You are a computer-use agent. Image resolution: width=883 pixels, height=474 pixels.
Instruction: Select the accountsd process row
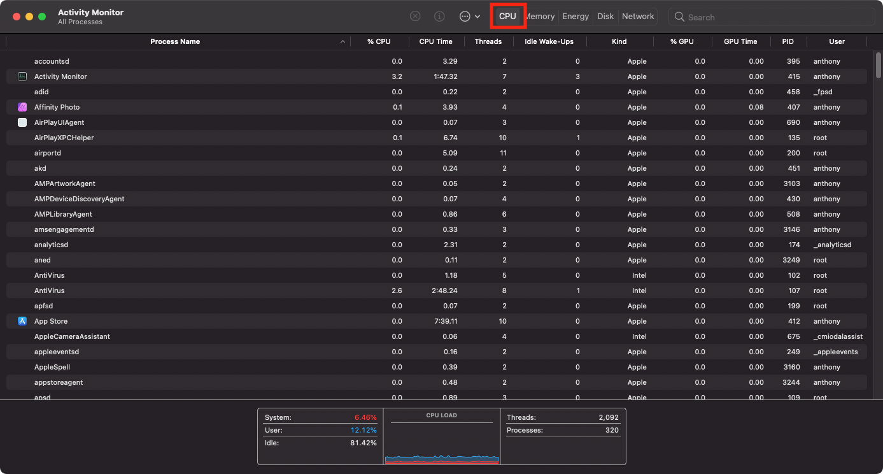click(437, 61)
